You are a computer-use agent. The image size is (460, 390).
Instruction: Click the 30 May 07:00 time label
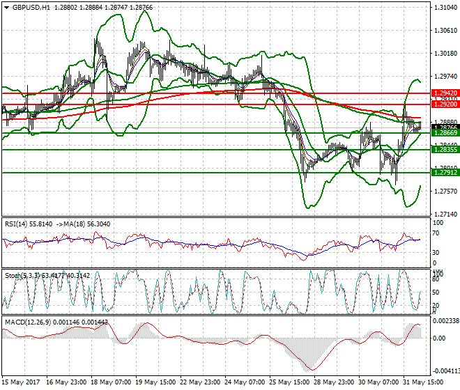[x=378, y=382]
